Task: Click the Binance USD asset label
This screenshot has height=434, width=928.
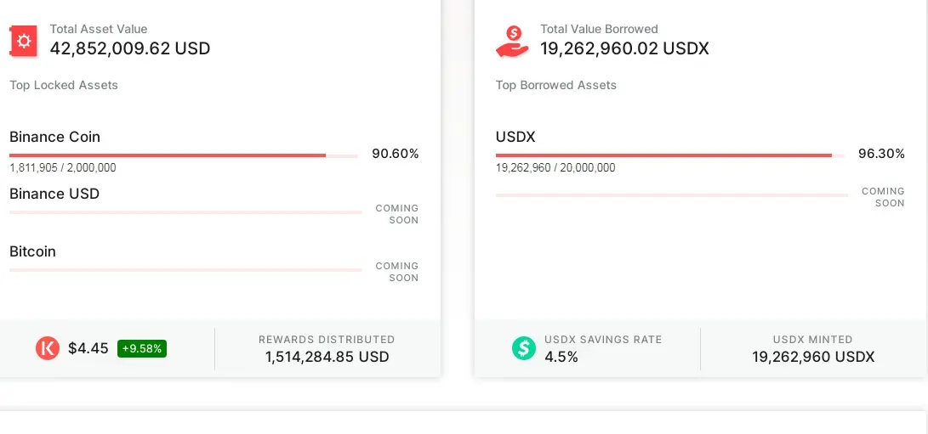Action: pyautogui.click(x=54, y=194)
